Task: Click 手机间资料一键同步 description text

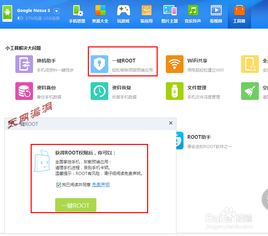Action: (55, 70)
